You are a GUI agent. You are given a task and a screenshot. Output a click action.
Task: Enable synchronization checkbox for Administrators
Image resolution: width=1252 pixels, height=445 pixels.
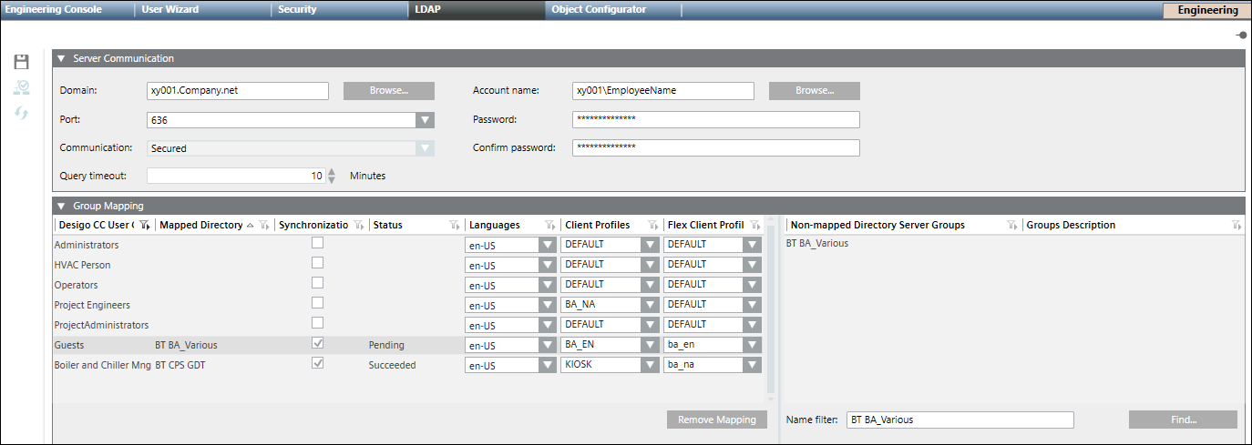pos(317,243)
